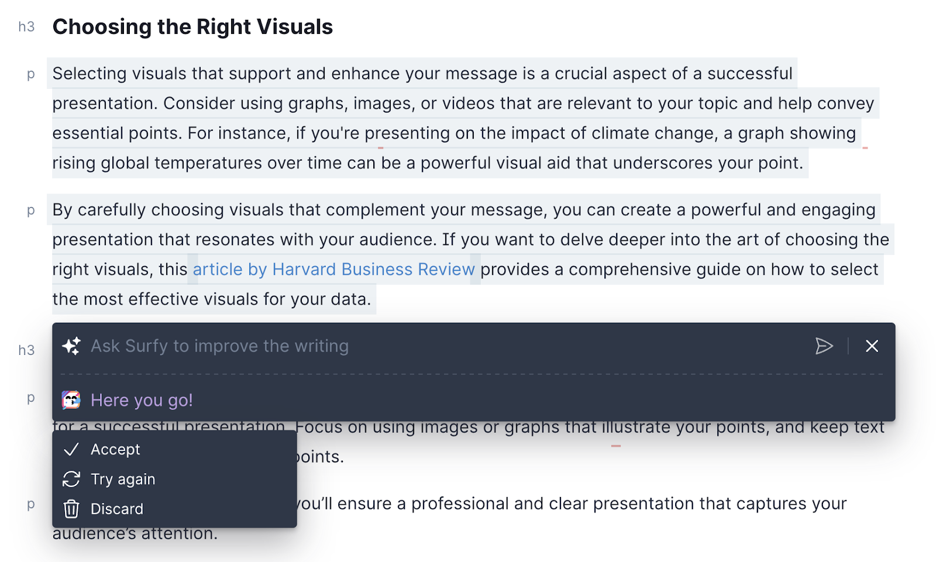The image size is (936, 562).
Task: Open the Harvard Business Review article link
Action: point(333,269)
